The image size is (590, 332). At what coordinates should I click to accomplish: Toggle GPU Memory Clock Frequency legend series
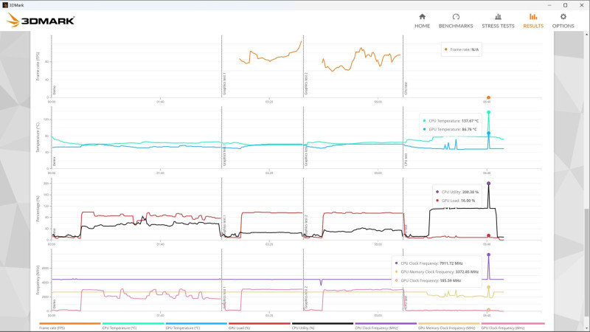pyautogui.click(x=449, y=325)
